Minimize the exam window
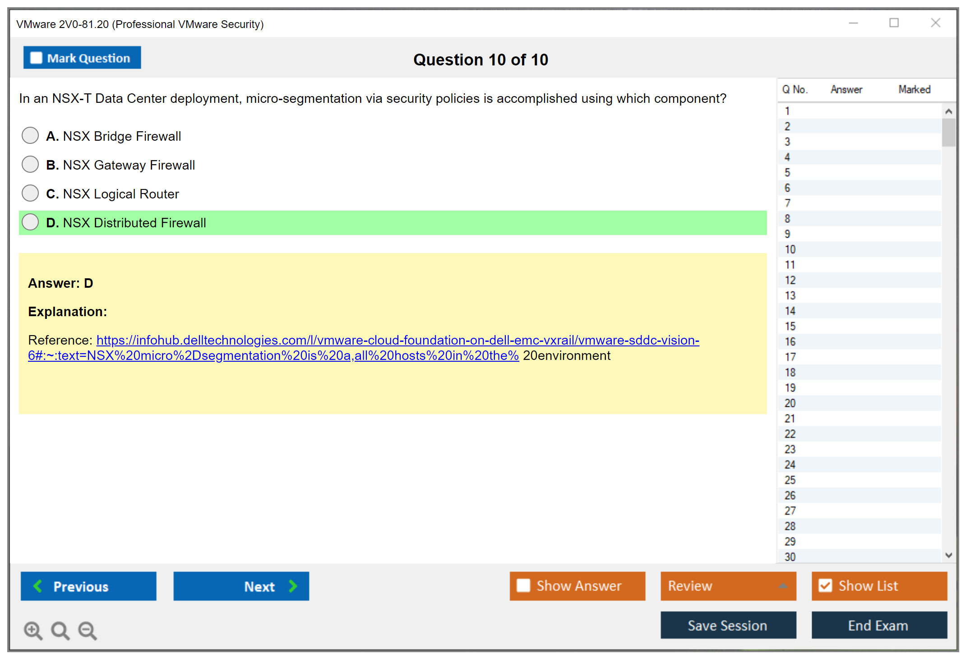 click(853, 23)
